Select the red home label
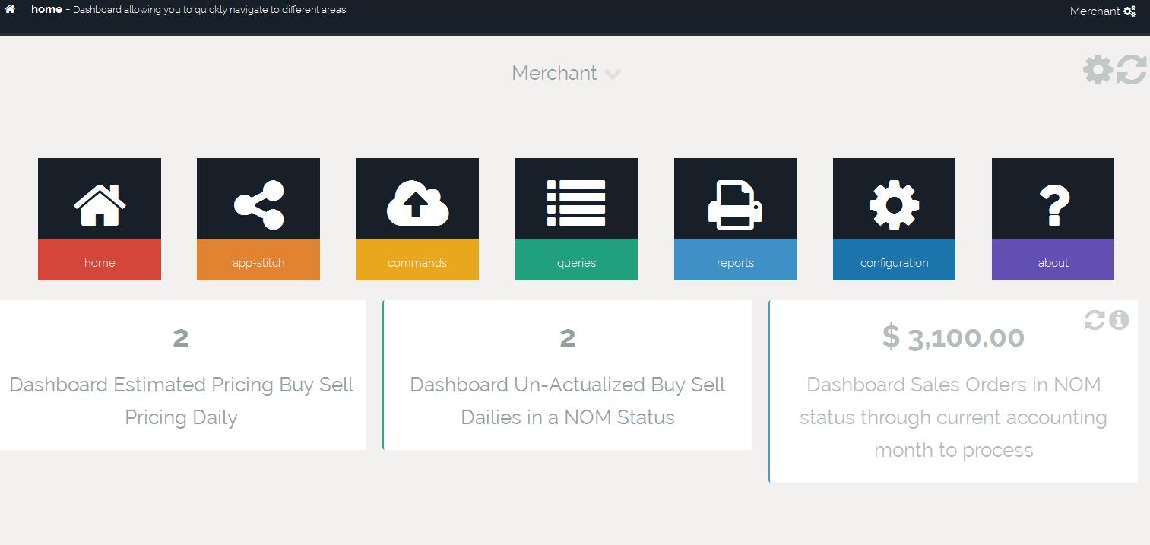This screenshot has width=1150, height=545. [100, 262]
